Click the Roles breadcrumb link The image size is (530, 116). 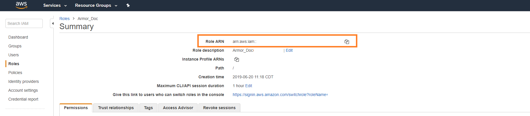(x=65, y=19)
